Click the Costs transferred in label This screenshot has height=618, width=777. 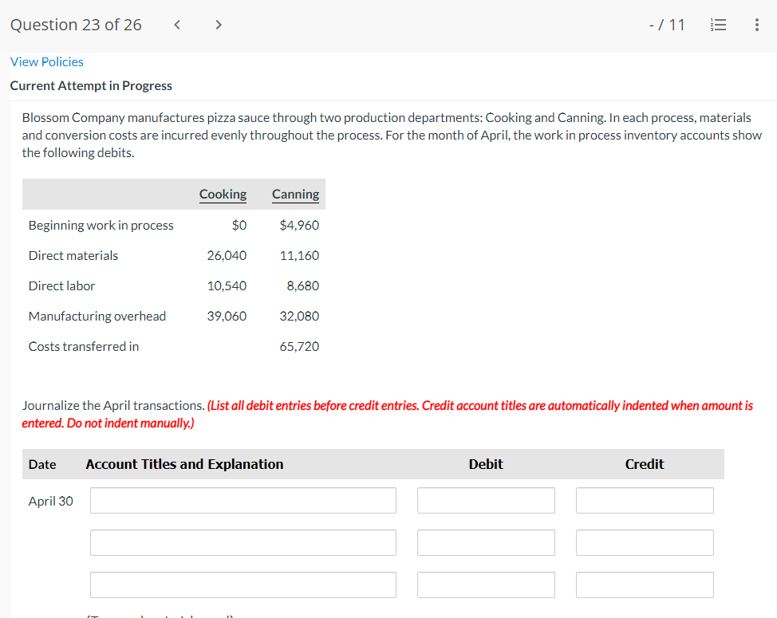coord(84,346)
